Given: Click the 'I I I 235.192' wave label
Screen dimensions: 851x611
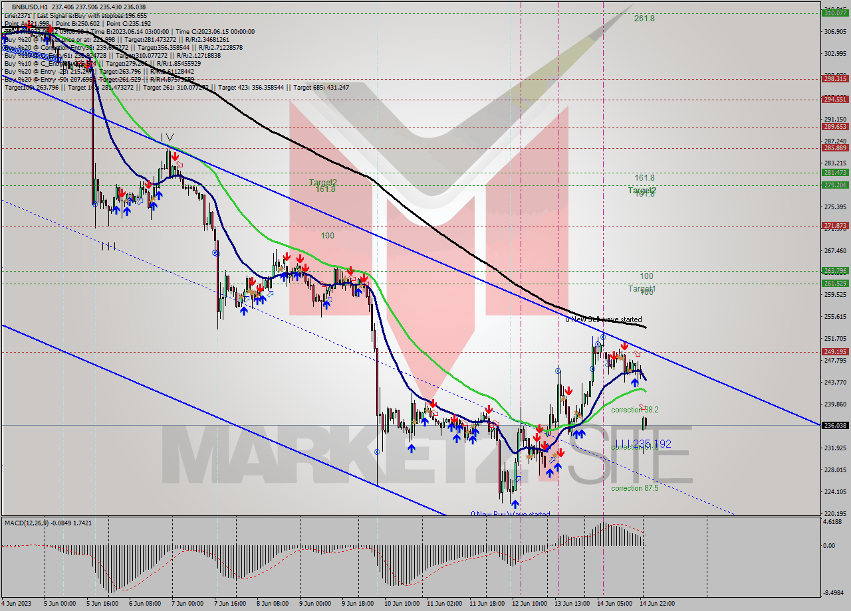Looking at the screenshot, I should (x=642, y=444).
